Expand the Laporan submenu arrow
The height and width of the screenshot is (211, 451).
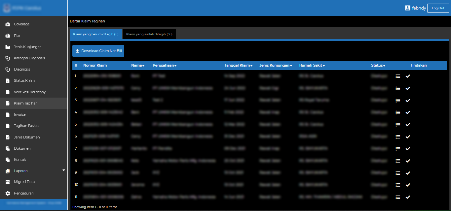64,170
